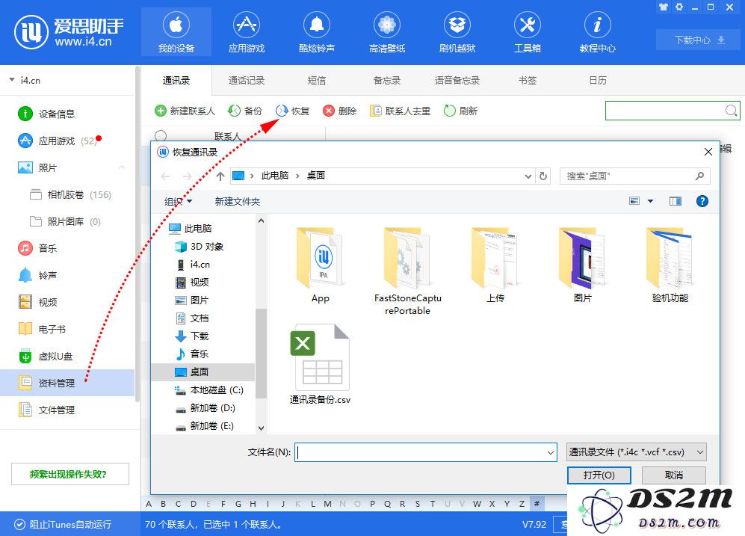This screenshot has height=536, width=745.
Task: Click the 搜索"桌面" search box
Action: click(x=634, y=176)
